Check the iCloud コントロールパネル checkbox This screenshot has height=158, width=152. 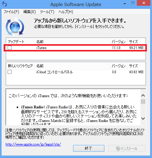coord(10,72)
